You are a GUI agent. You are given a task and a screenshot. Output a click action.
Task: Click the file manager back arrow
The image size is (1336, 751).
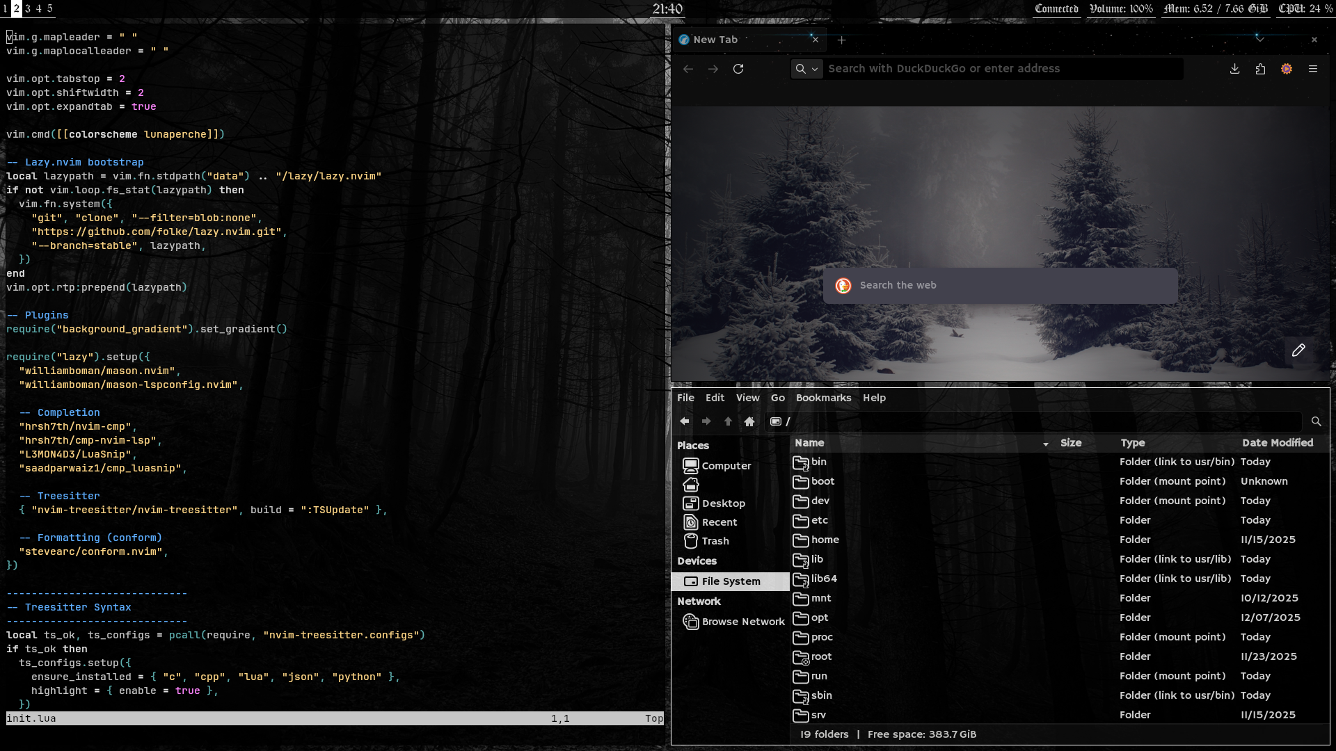click(685, 421)
